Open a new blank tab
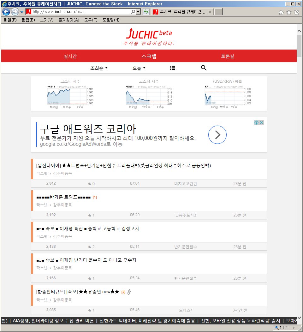The width and height of the screenshot is (303, 332). 218,12
